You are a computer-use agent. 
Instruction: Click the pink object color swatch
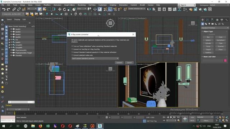[x=225, y=61]
